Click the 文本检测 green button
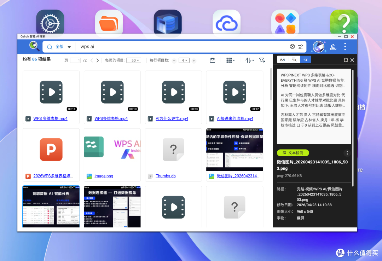This screenshot has width=382, height=261. [293, 153]
